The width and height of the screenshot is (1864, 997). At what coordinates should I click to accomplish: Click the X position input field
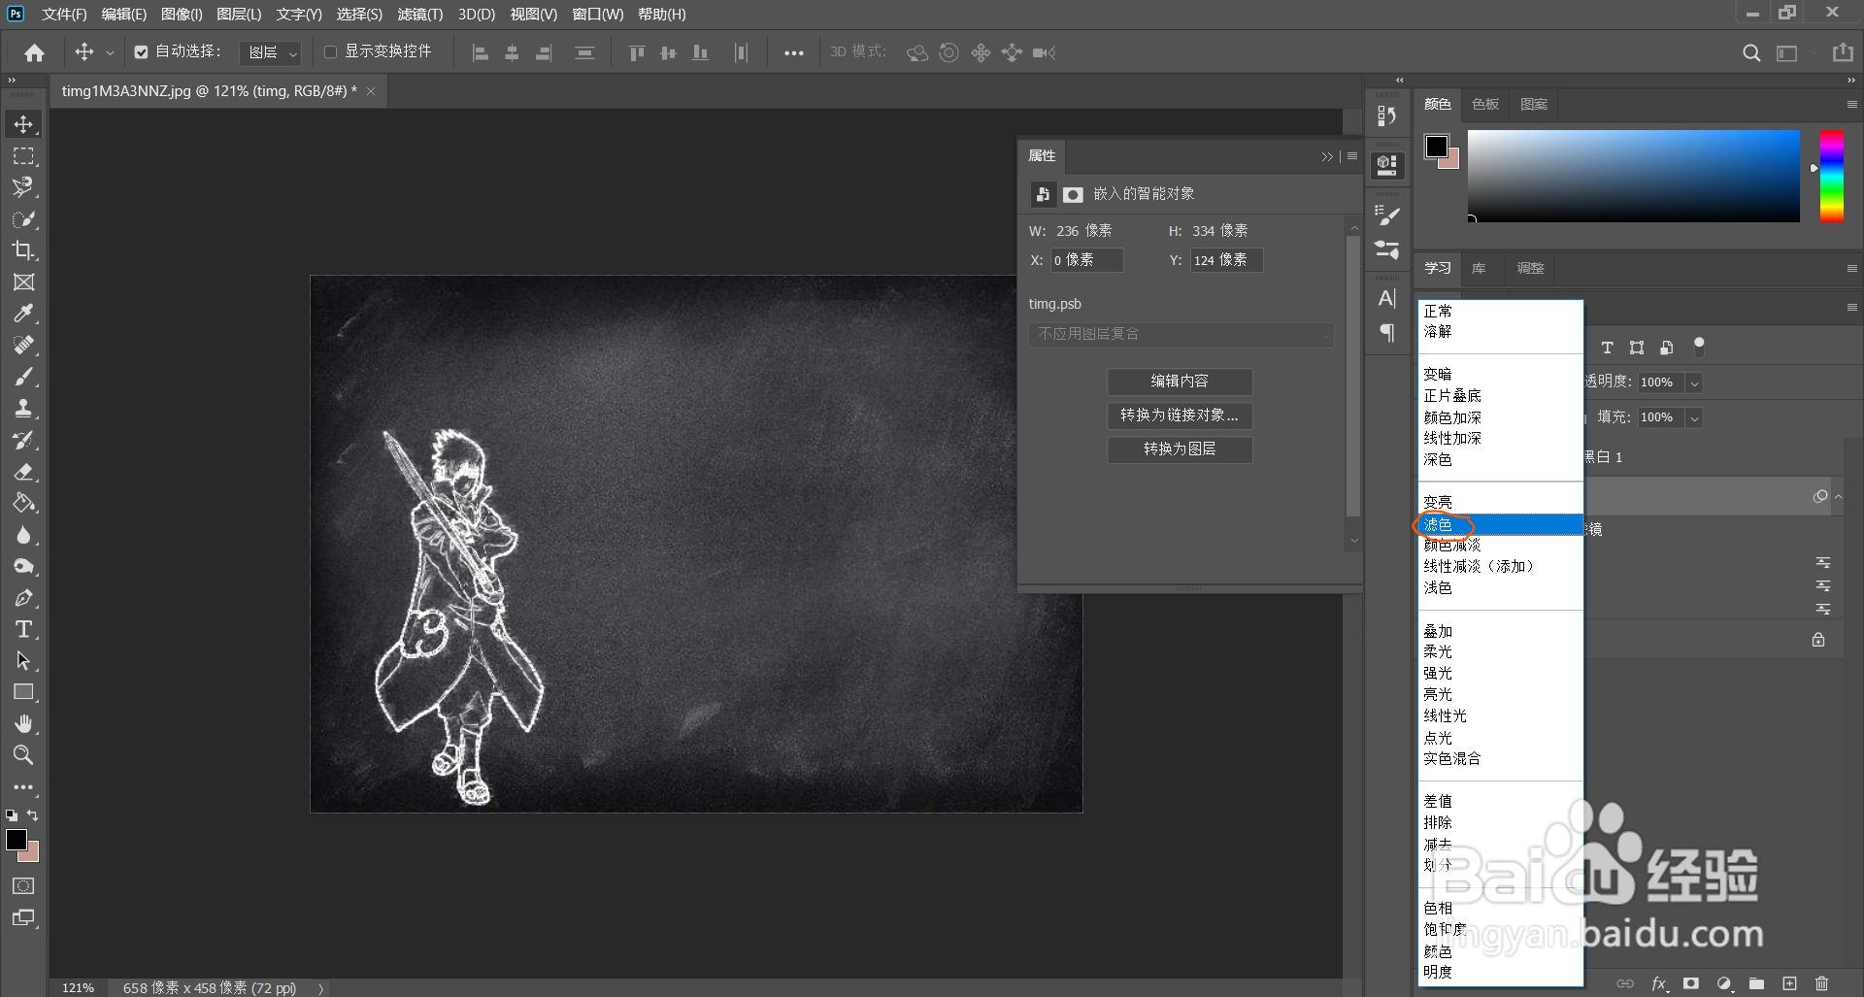(x=1087, y=260)
